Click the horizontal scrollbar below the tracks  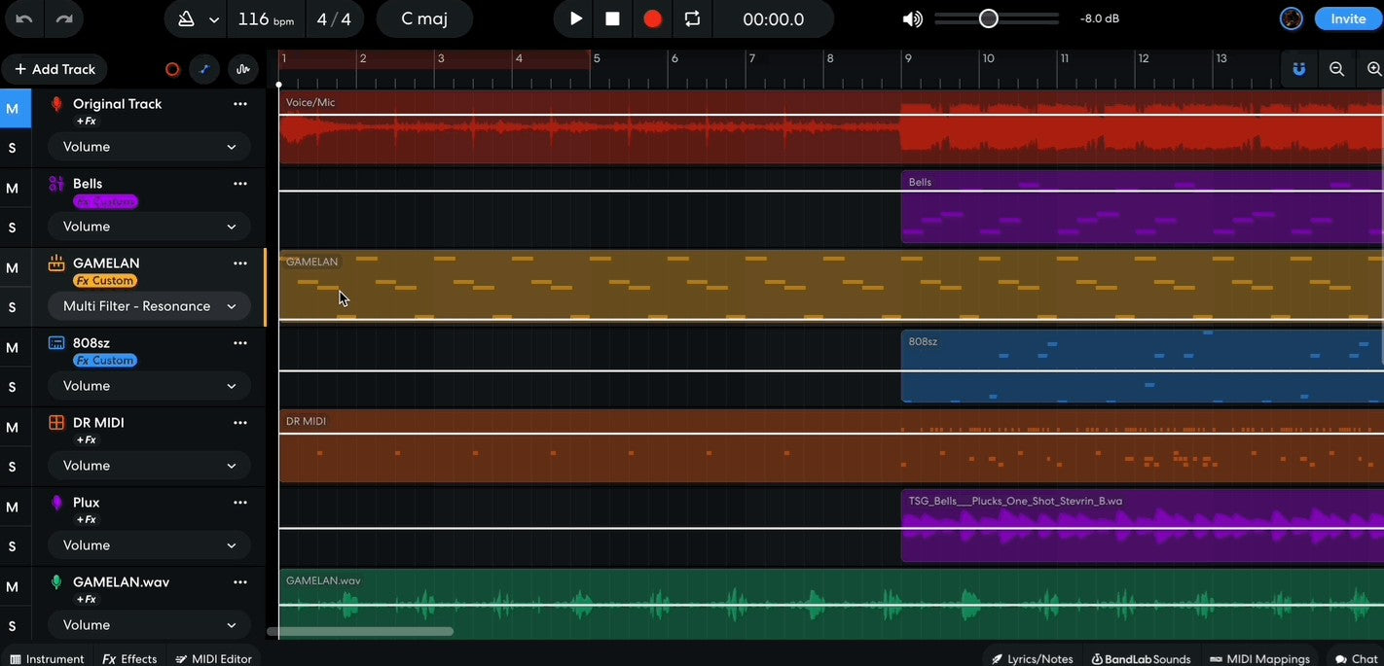pos(360,631)
